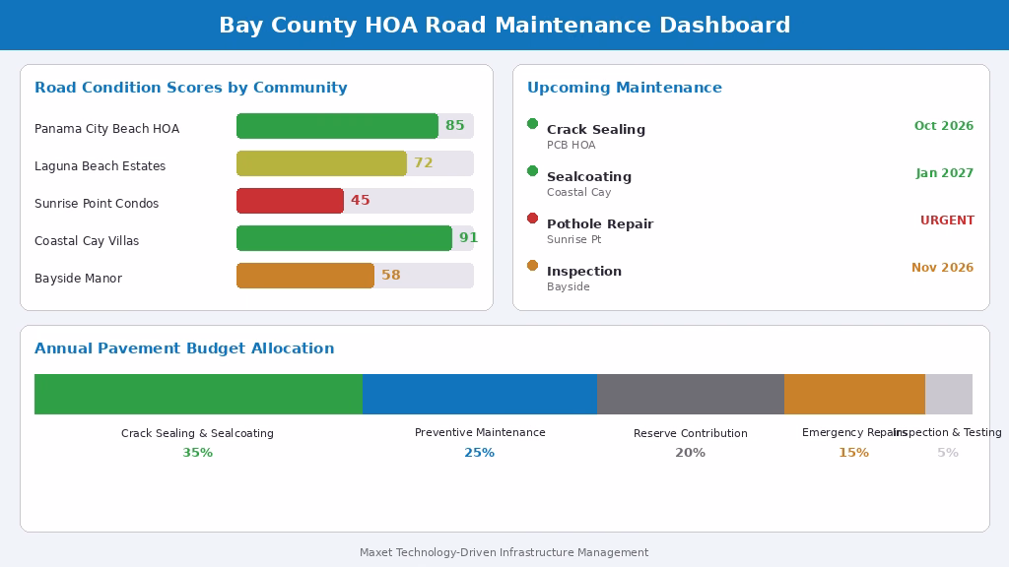Click the score value 45

[x=361, y=200]
